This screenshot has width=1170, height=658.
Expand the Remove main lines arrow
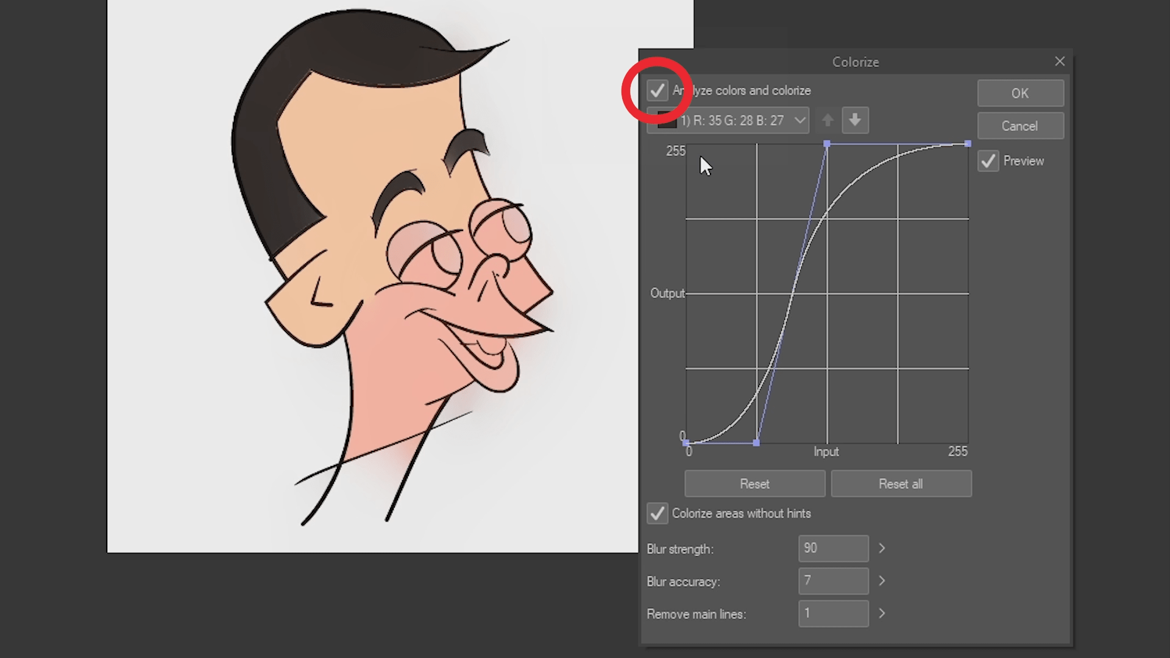[881, 614]
